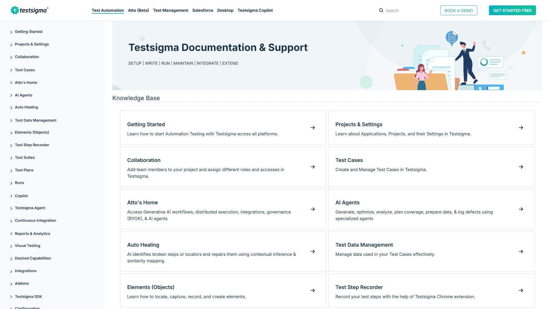The image size is (550, 309).
Task: Click the Testsigma logo
Action: [x=30, y=10]
